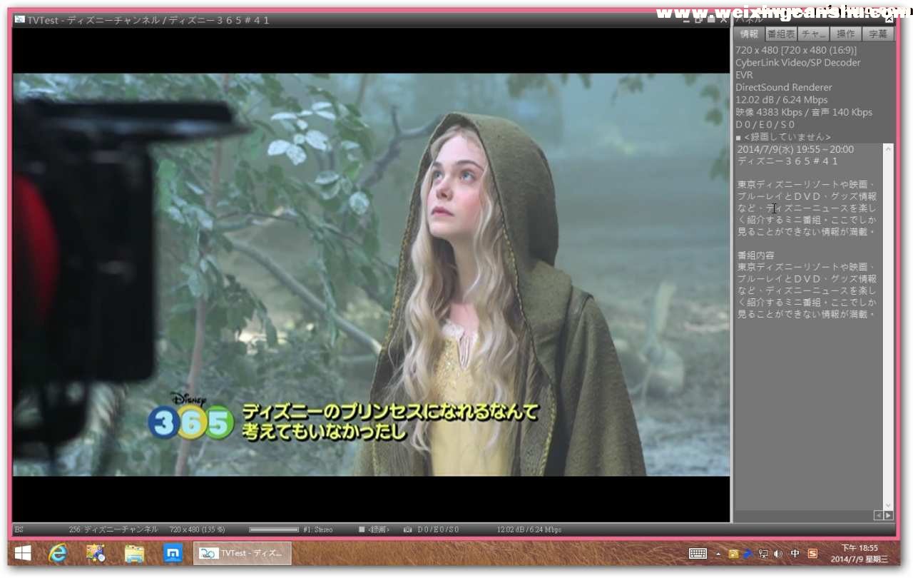The height and width of the screenshot is (578, 913).
Task: Click the panel's bottom-left scroll arrow button
Action: click(x=878, y=515)
